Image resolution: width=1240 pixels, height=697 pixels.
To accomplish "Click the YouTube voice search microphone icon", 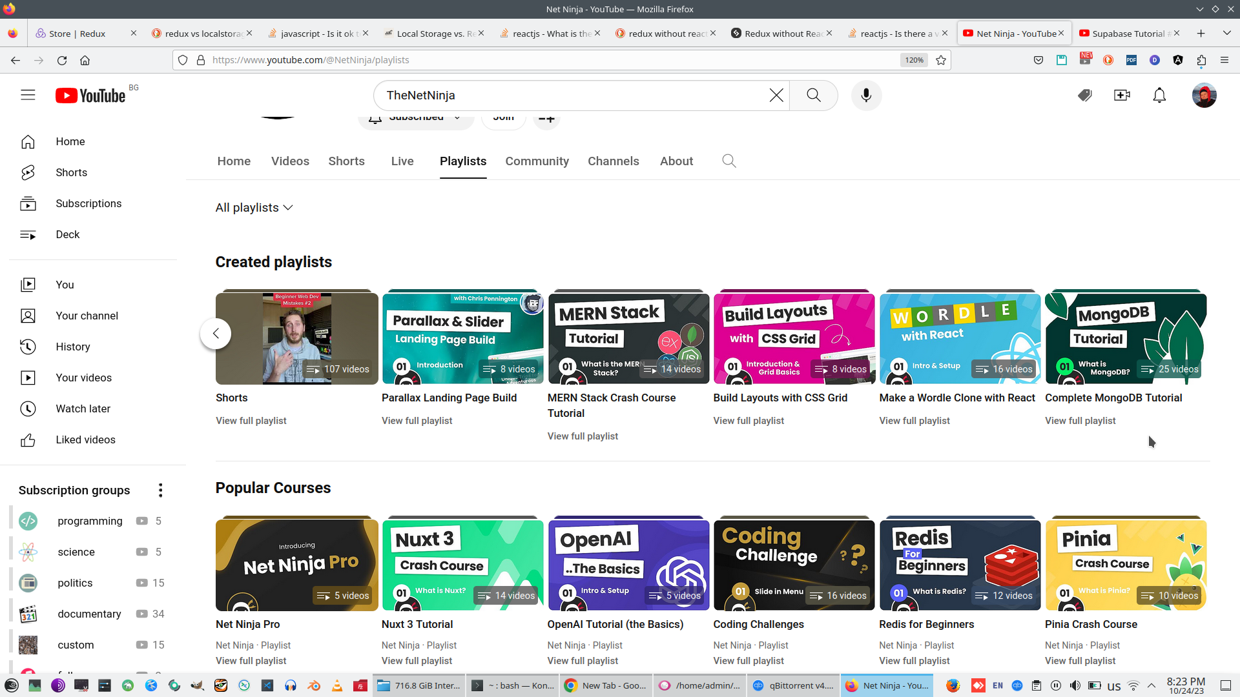I will [x=866, y=96].
